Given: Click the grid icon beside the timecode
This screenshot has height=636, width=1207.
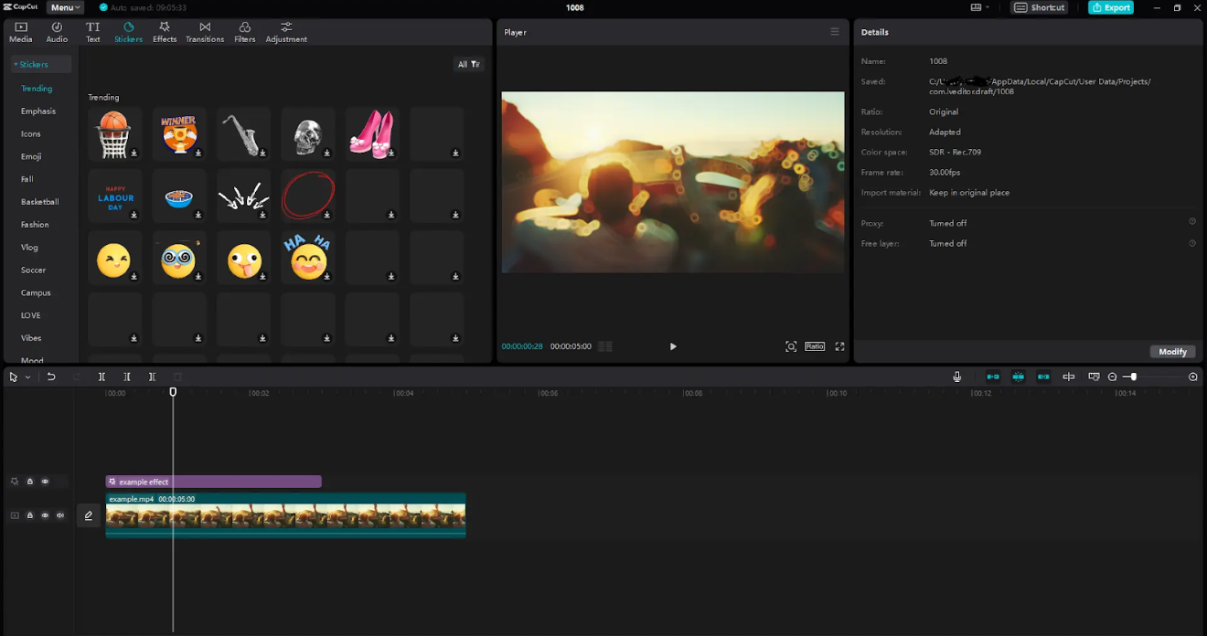Looking at the screenshot, I should (605, 346).
